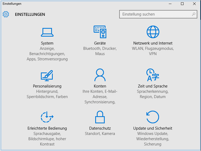The image size is (201, 151).
Task: Click 'Standort, Kamera' description text
Action: click(x=100, y=134)
